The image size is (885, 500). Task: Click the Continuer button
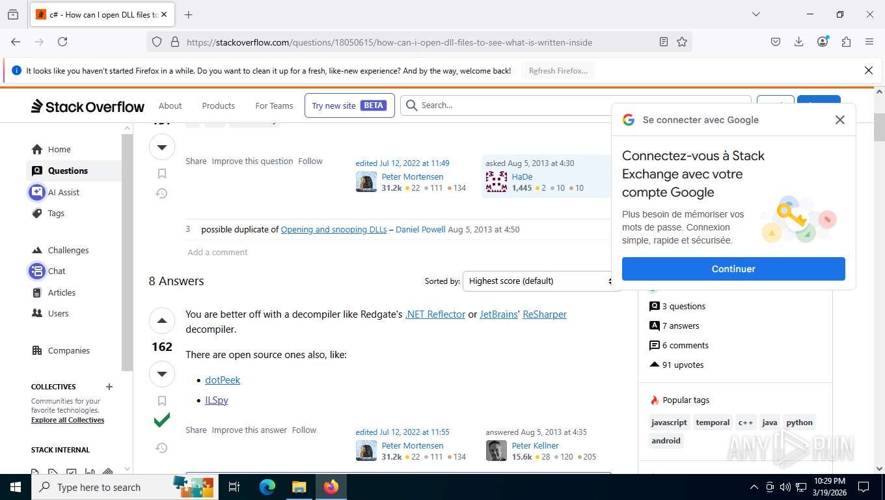click(733, 269)
